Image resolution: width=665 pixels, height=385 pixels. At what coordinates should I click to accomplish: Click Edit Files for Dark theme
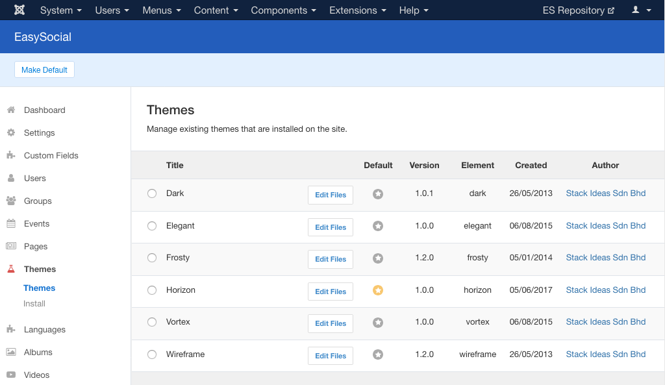331,195
